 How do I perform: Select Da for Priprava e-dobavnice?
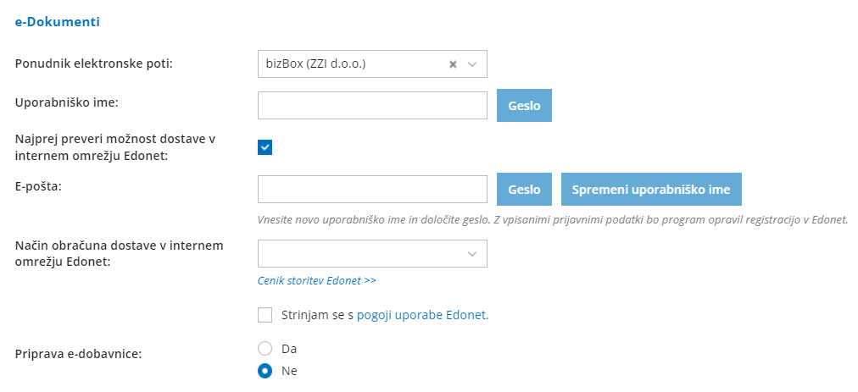pyautogui.click(x=265, y=348)
